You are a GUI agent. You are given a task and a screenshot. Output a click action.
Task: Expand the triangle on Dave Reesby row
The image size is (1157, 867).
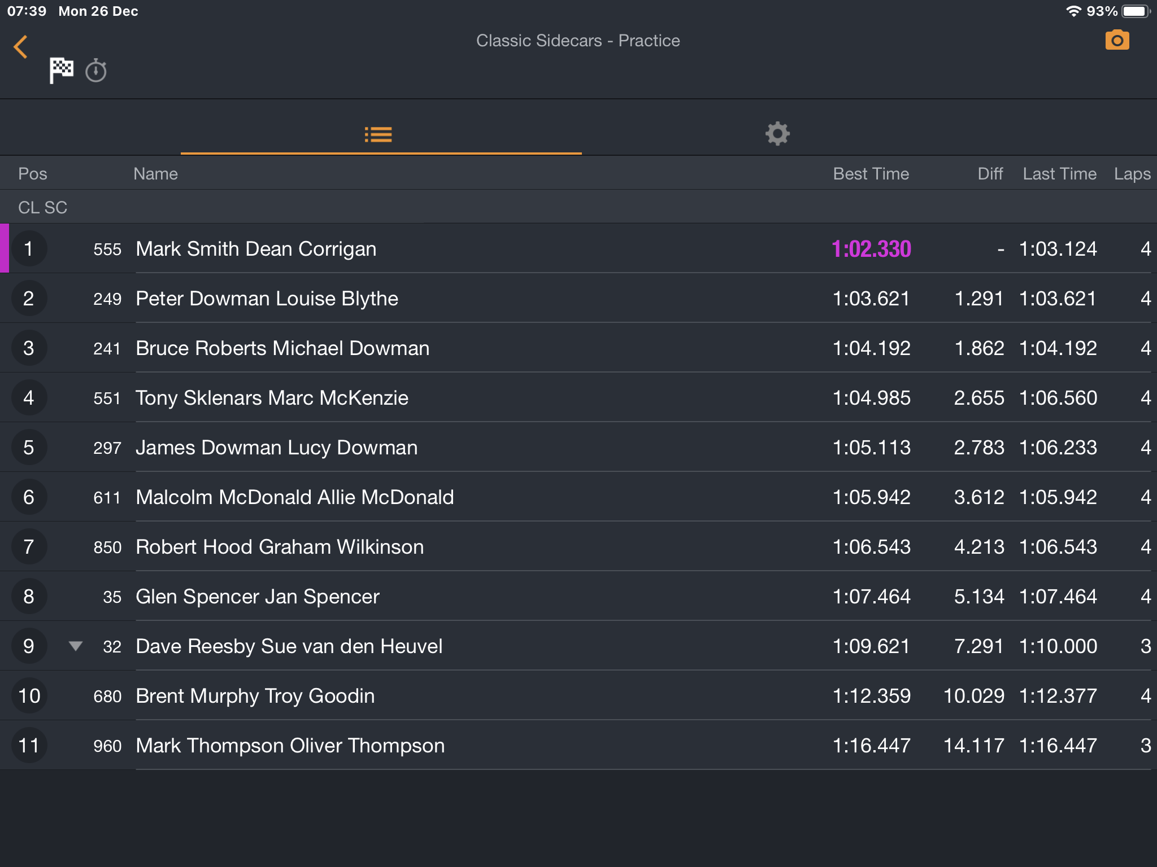(x=76, y=646)
